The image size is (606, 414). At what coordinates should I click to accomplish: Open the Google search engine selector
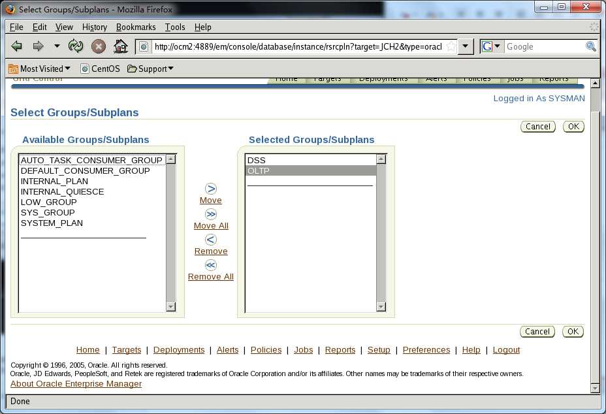[x=492, y=46]
